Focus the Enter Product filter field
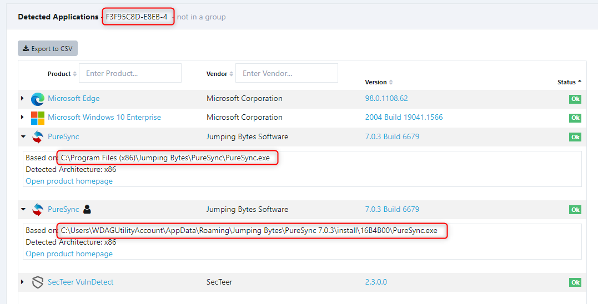Viewport: 598px width, 304px height. click(x=130, y=73)
